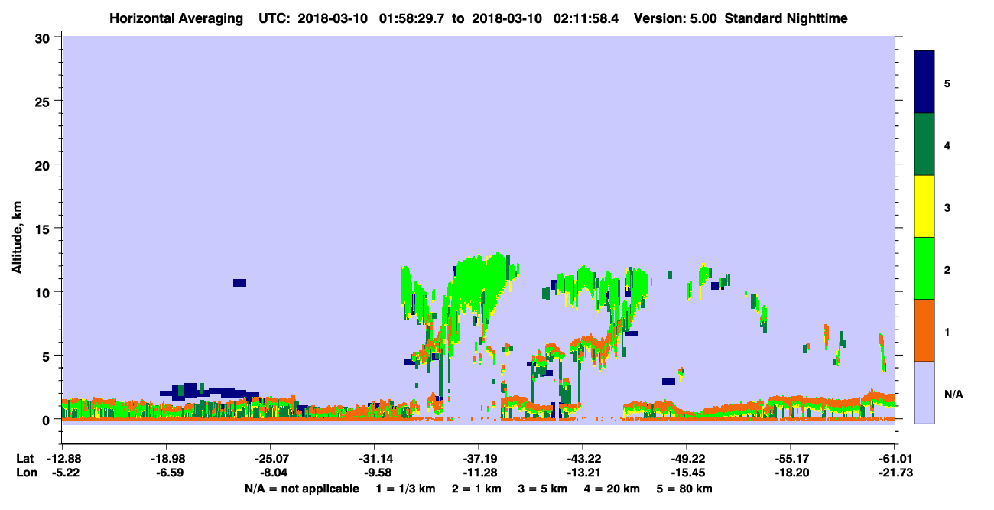Click the 'Standard Nighttime' header text
Viewport: 994px width, 510px height.
point(786,18)
